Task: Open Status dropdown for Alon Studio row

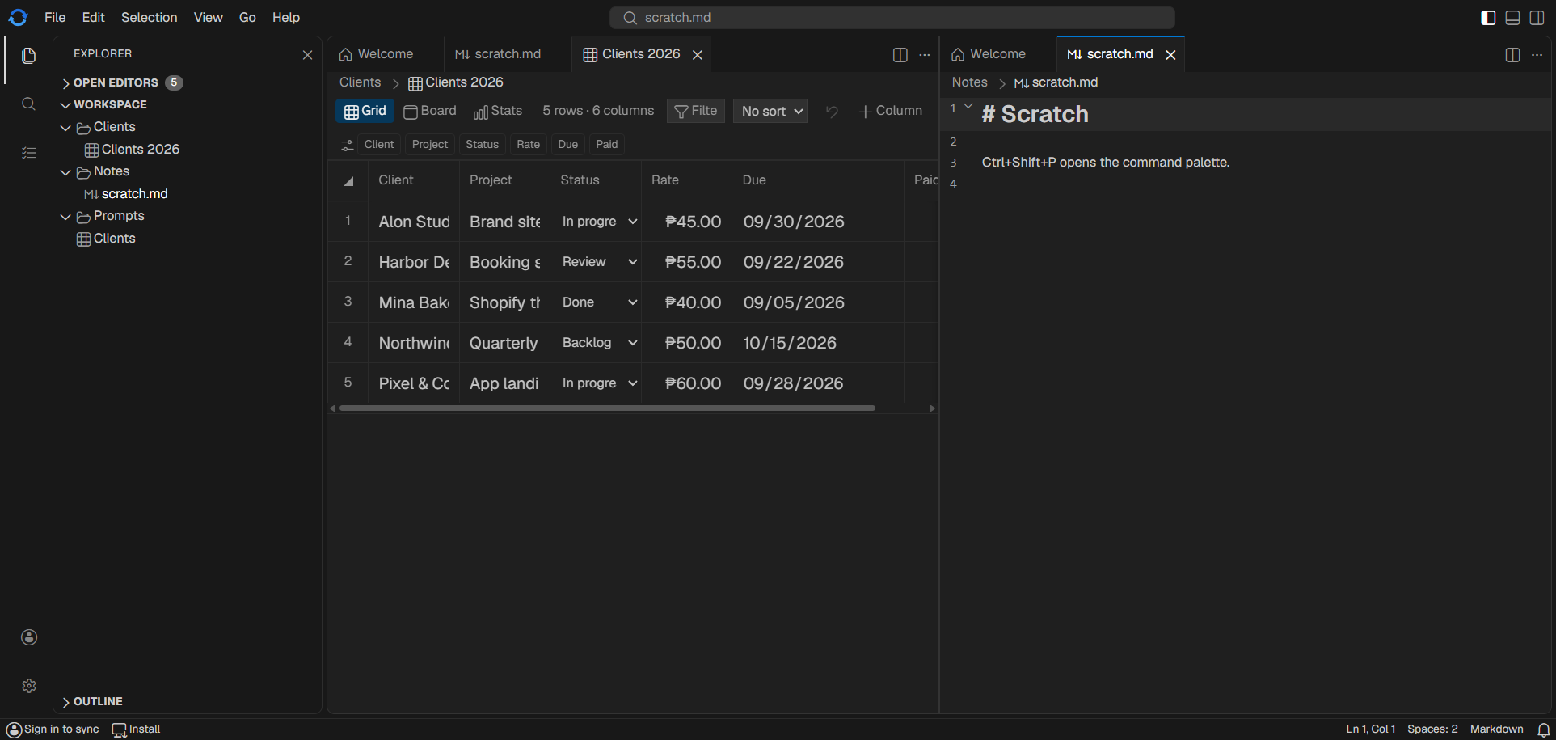Action: pos(599,222)
